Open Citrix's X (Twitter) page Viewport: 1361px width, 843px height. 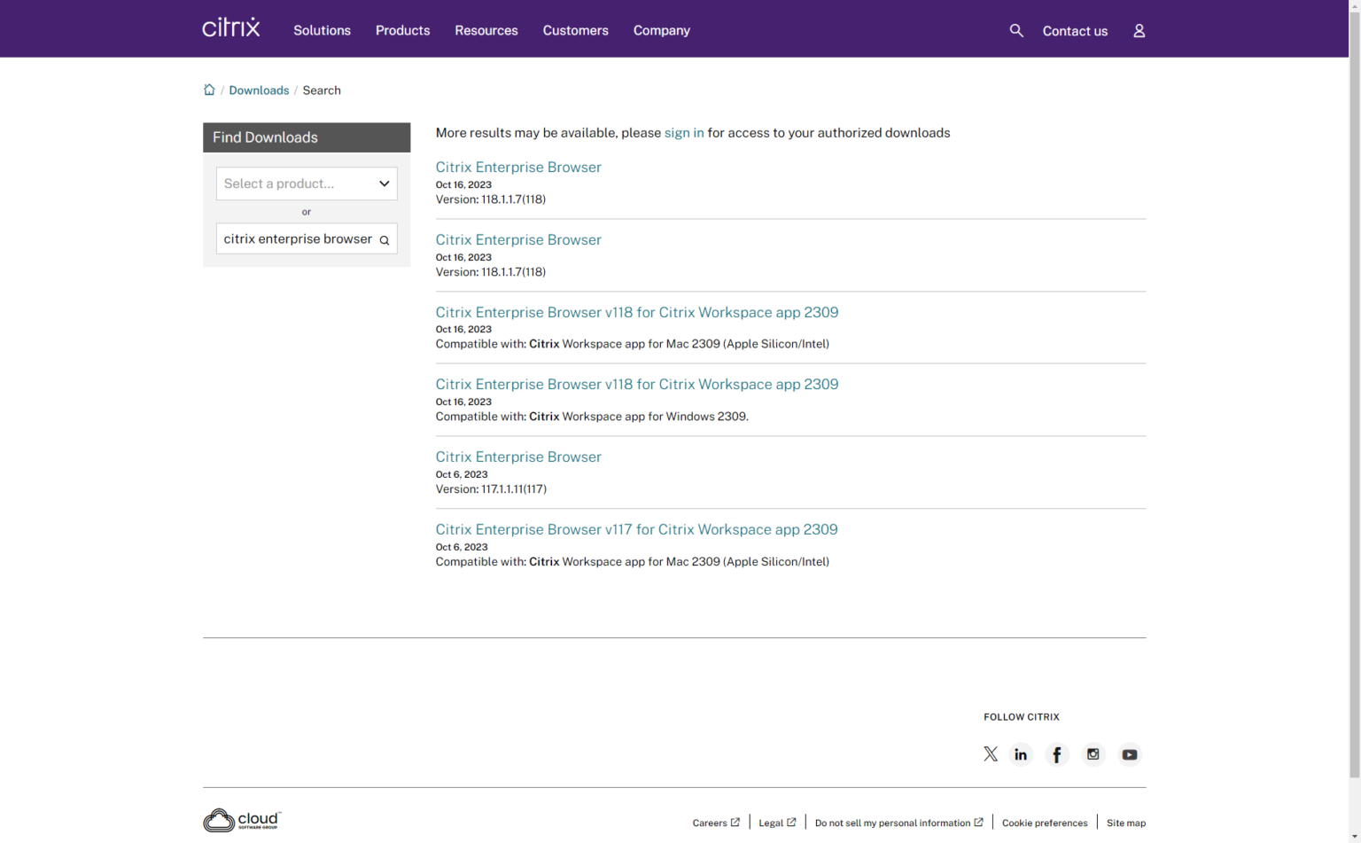point(990,754)
